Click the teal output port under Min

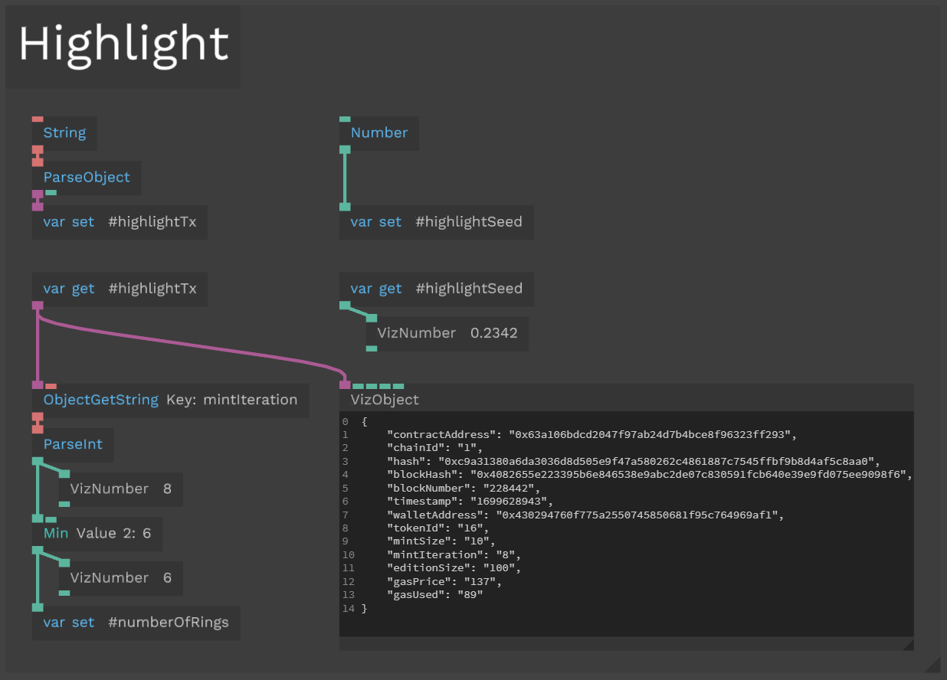tap(38, 550)
